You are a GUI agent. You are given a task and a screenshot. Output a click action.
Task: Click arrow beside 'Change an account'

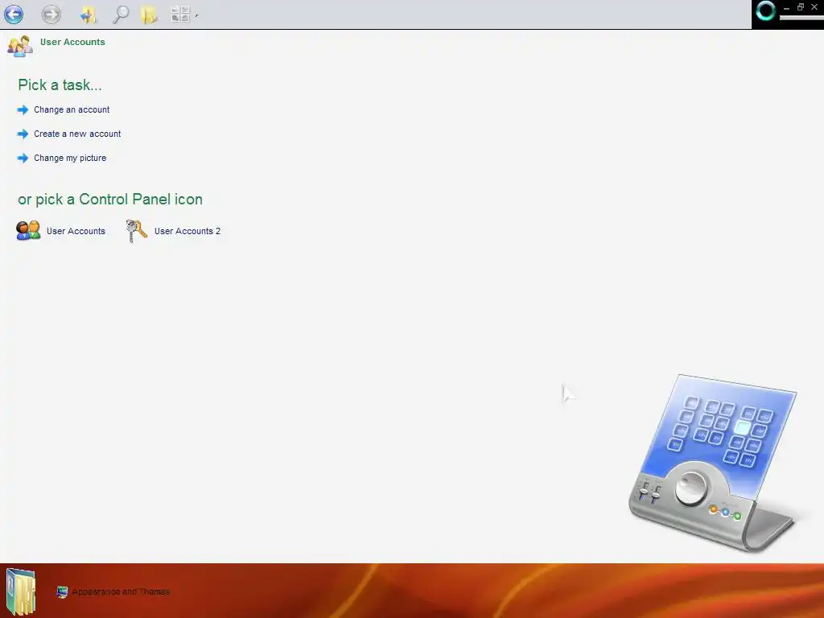pos(23,109)
